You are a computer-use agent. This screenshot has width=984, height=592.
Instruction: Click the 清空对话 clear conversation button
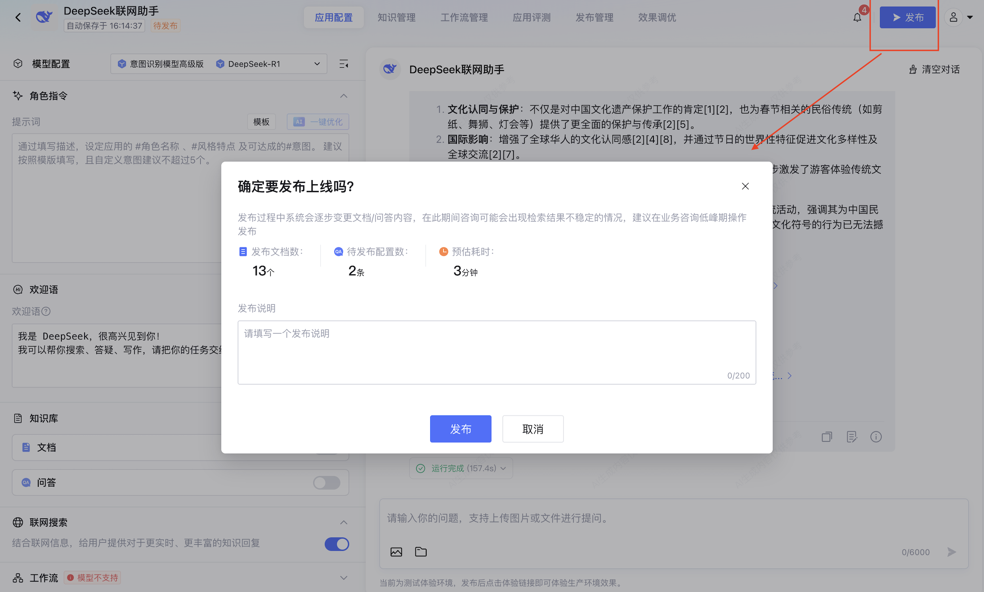click(x=934, y=69)
